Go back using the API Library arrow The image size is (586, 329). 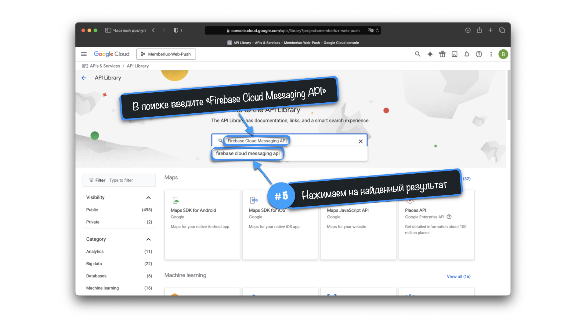pyautogui.click(x=84, y=78)
